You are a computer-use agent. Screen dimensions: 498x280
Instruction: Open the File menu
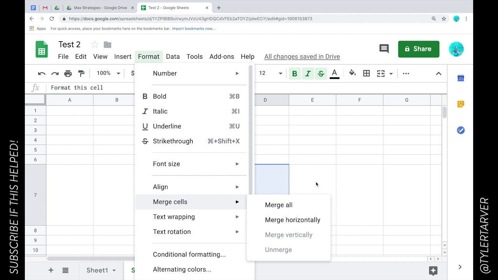(63, 56)
